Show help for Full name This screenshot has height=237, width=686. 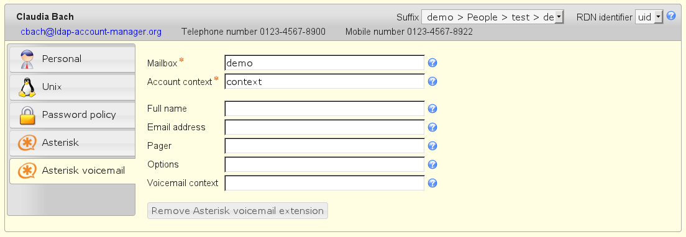click(x=432, y=109)
